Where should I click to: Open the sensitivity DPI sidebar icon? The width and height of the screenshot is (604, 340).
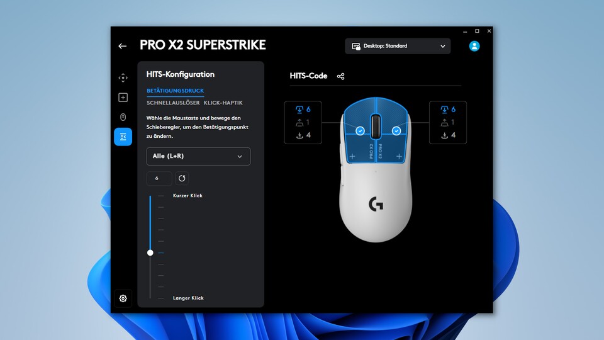123,78
